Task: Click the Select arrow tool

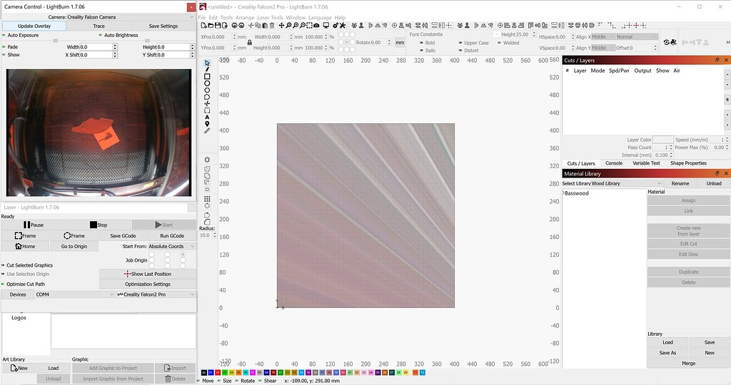Action: coord(207,63)
